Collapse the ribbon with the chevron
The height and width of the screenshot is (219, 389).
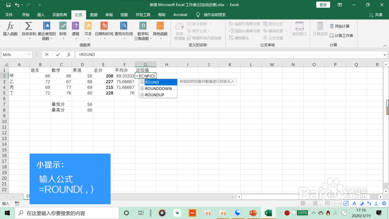point(385,46)
